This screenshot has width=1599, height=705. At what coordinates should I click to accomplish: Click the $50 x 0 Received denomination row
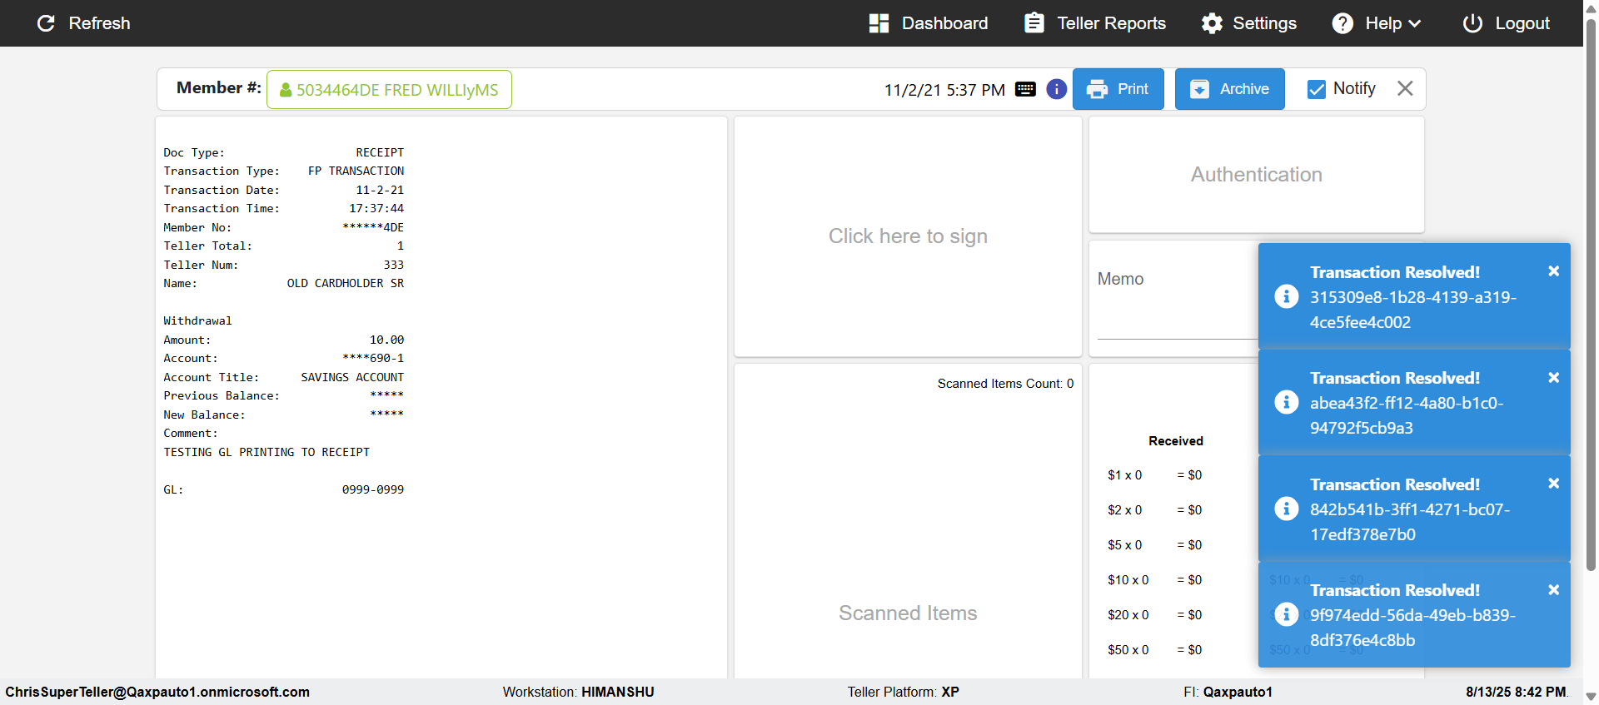(x=1154, y=650)
